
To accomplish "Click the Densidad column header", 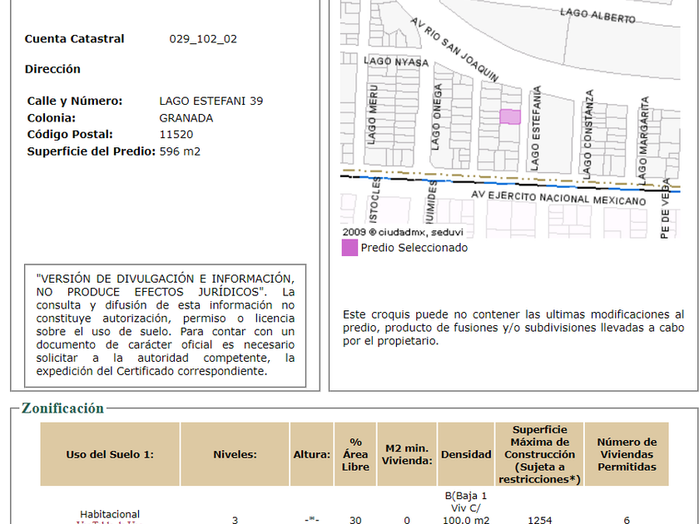I will [459, 454].
